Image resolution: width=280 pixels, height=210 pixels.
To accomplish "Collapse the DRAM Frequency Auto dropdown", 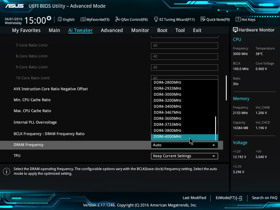I will point(185,145).
